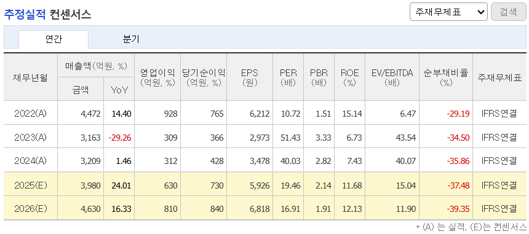Click the 2024 ROE value 7.43
Viewport: 529px width, 234px height.
pos(354,162)
